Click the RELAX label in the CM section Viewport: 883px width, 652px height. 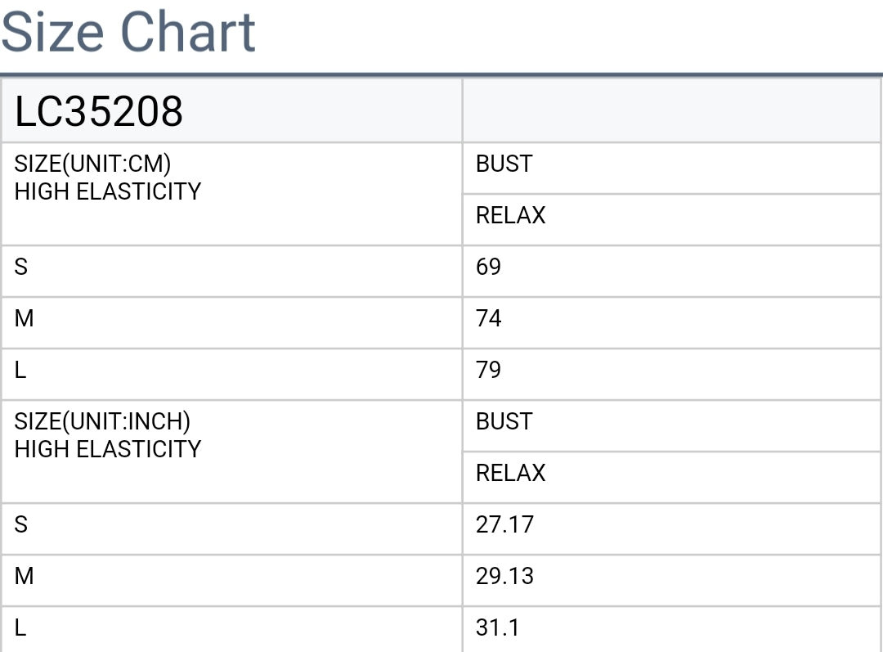[x=511, y=215]
